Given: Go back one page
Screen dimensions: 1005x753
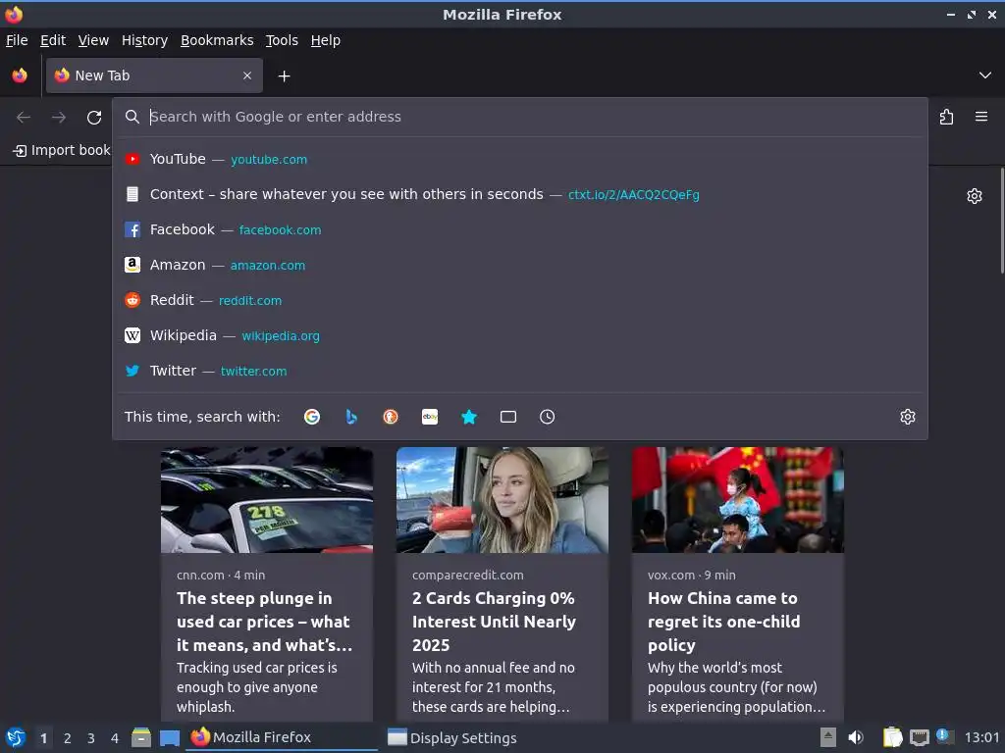Looking at the screenshot, I should (x=24, y=118).
